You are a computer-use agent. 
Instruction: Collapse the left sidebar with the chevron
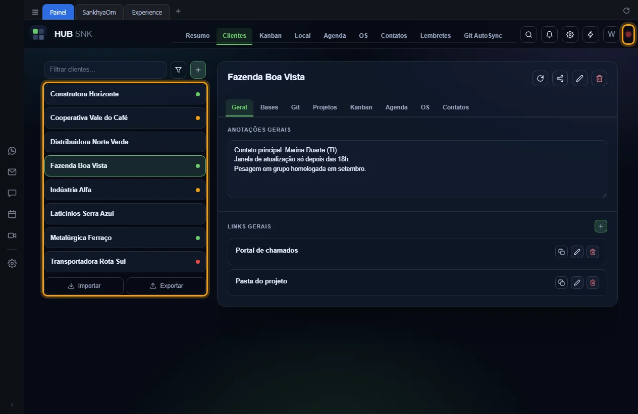point(12,405)
